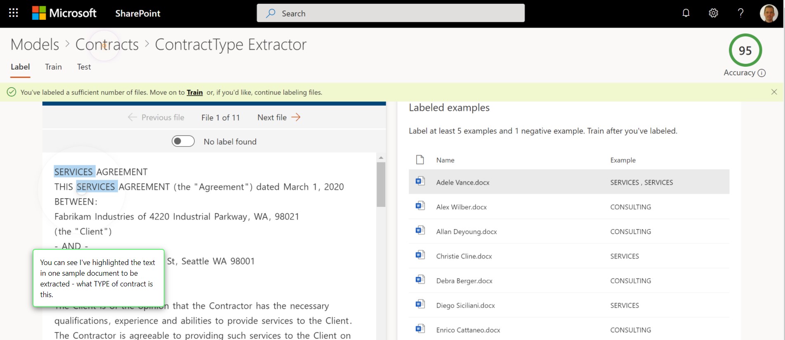Go to the Next file

[278, 117]
